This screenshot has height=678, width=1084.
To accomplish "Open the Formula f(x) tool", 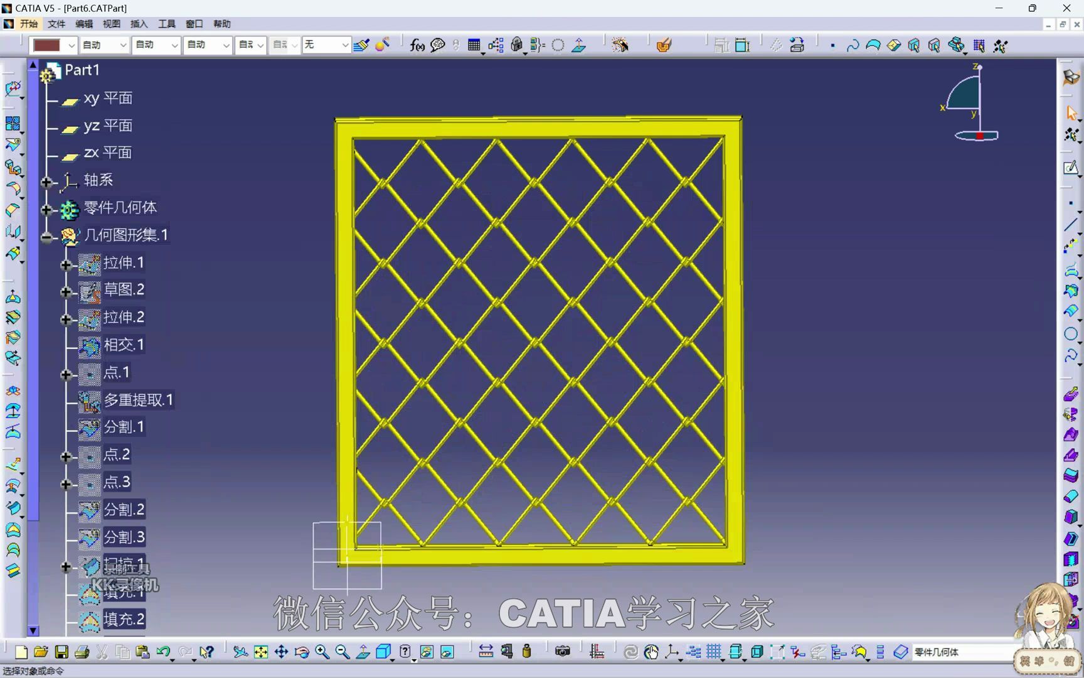I will pos(417,45).
